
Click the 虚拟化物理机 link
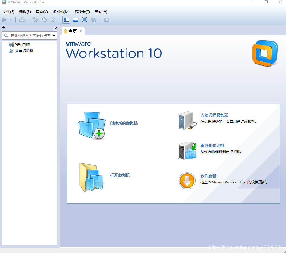click(212, 146)
